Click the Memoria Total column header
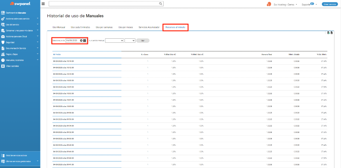 266,55
